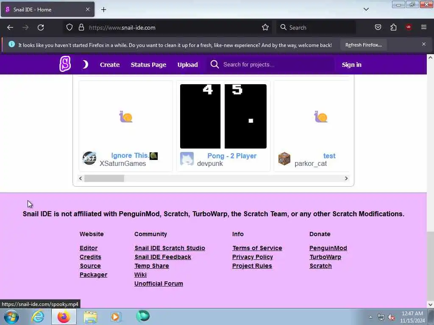The image size is (434, 325).
Task: Expand the list all tabs chevron
Action: (x=366, y=9)
